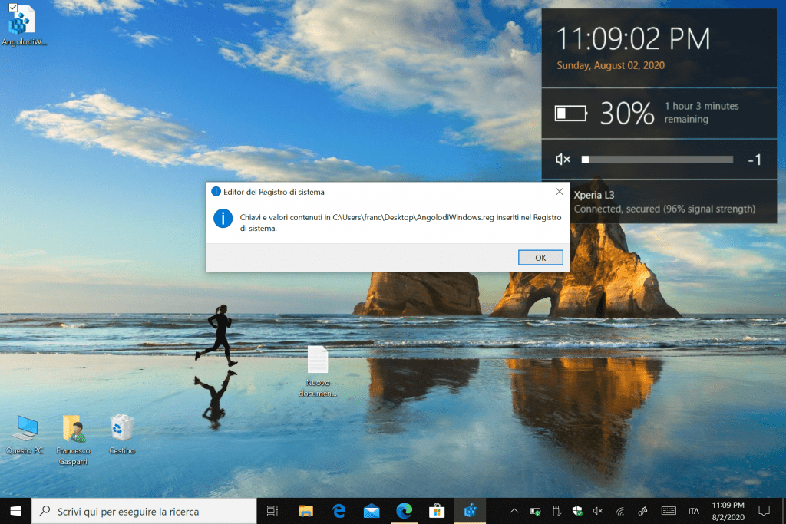Click the volume slider in overlay panel

pyautogui.click(x=657, y=160)
